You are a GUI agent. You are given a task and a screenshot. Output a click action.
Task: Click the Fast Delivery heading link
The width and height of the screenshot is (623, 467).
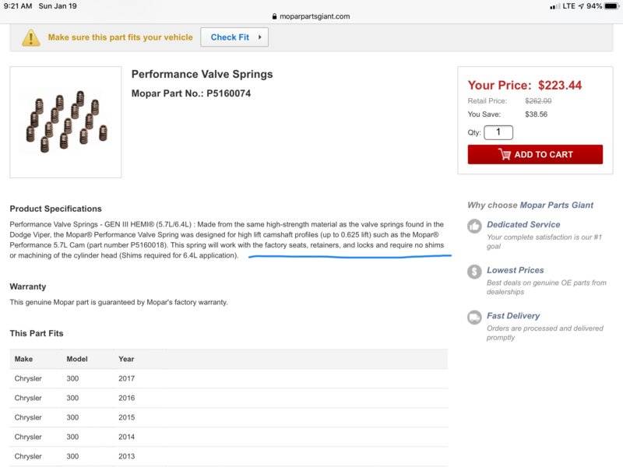(513, 316)
